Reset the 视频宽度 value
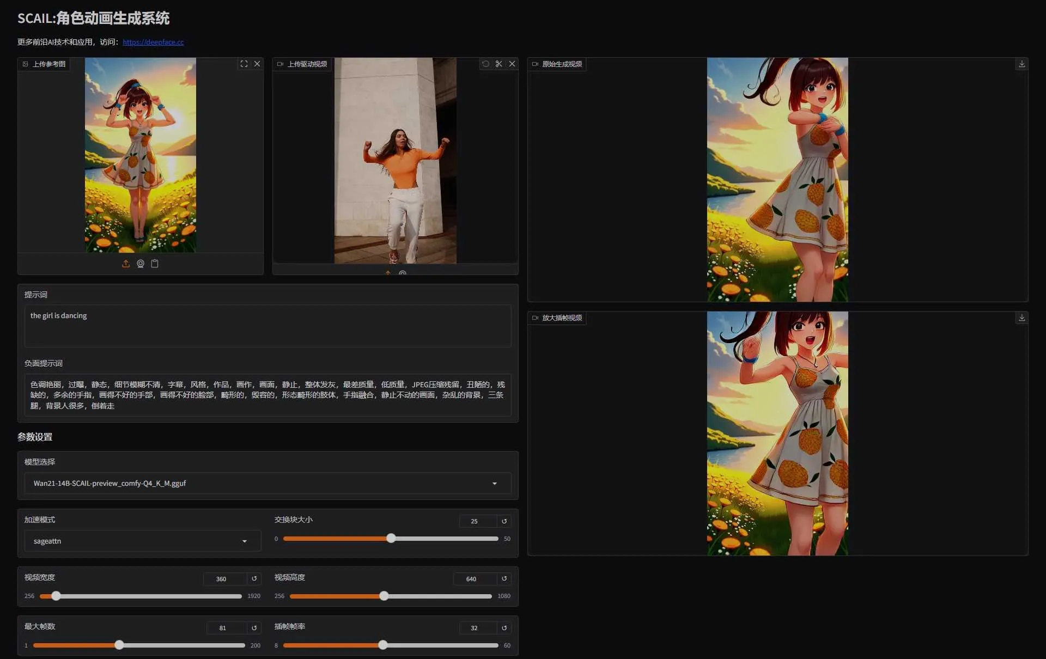 point(254,578)
